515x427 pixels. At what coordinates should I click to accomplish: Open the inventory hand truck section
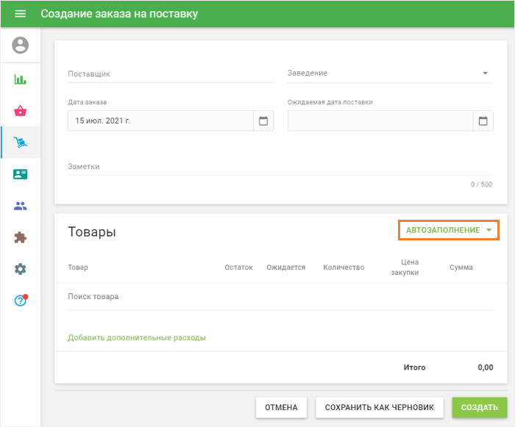click(x=20, y=143)
